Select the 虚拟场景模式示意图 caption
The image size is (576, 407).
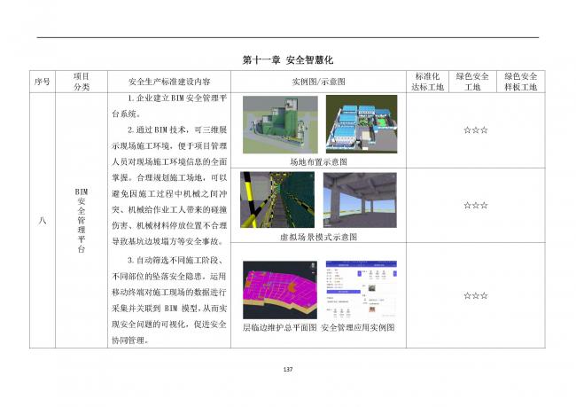pyautogui.click(x=318, y=238)
